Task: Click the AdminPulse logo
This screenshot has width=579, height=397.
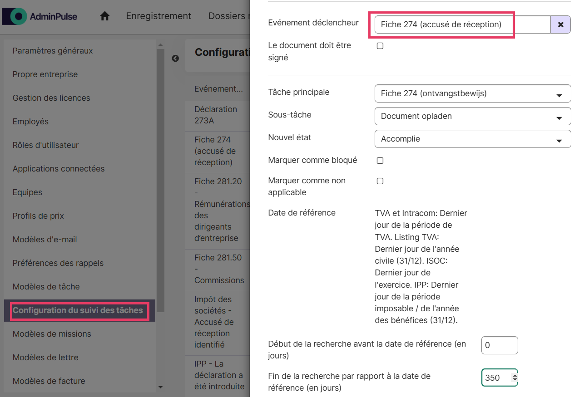Action: click(40, 16)
